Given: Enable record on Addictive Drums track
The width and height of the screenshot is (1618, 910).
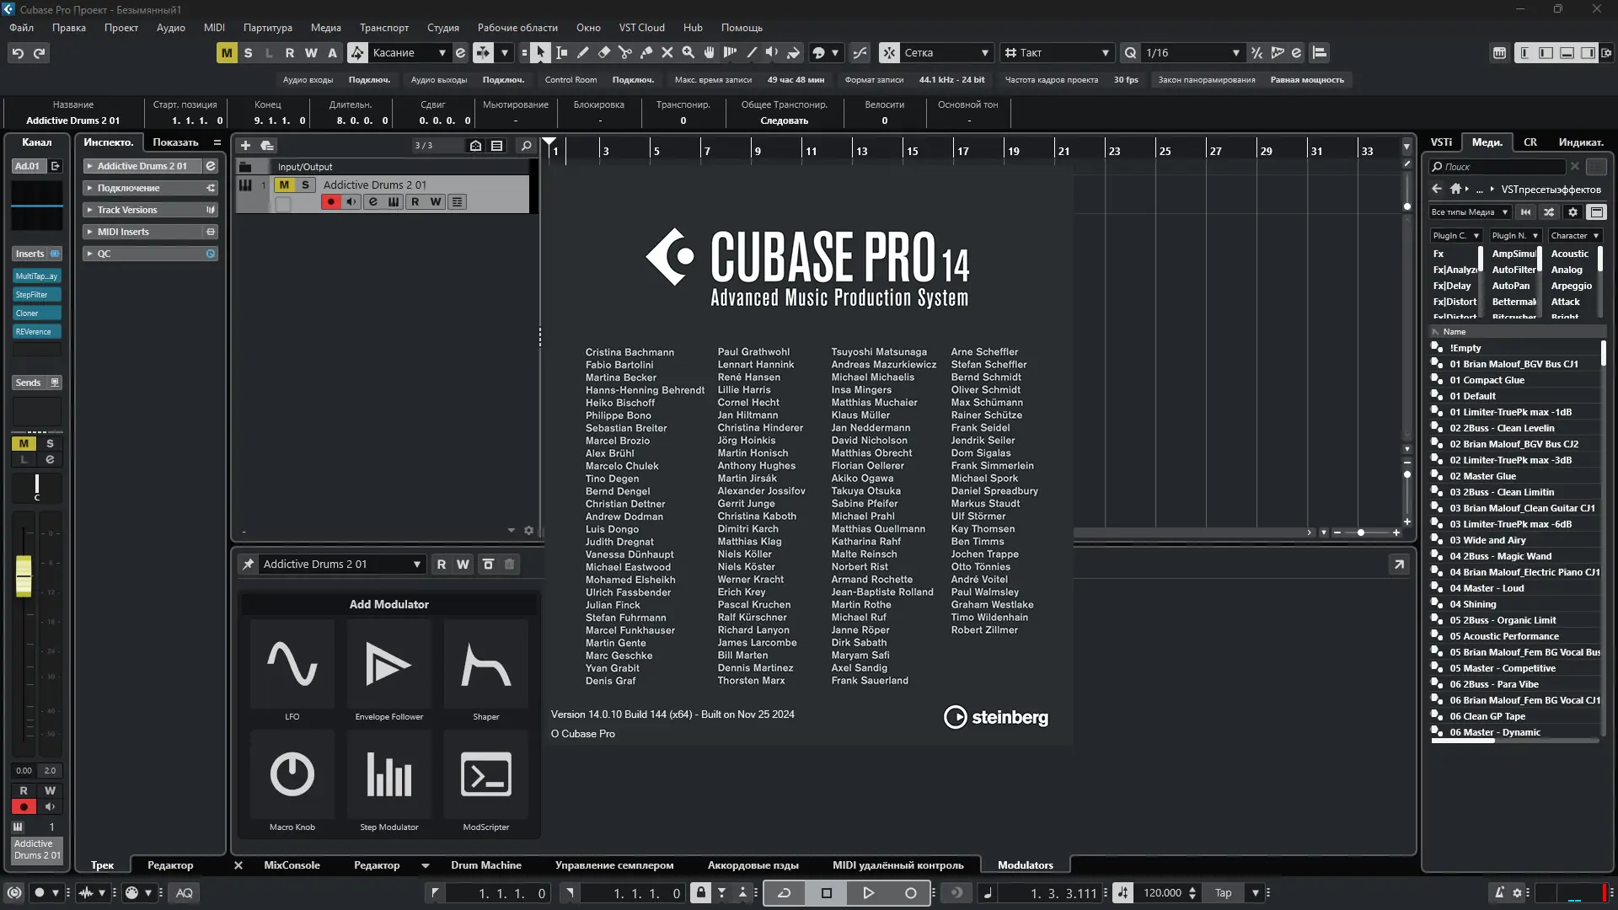Looking at the screenshot, I should pyautogui.click(x=330, y=202).
